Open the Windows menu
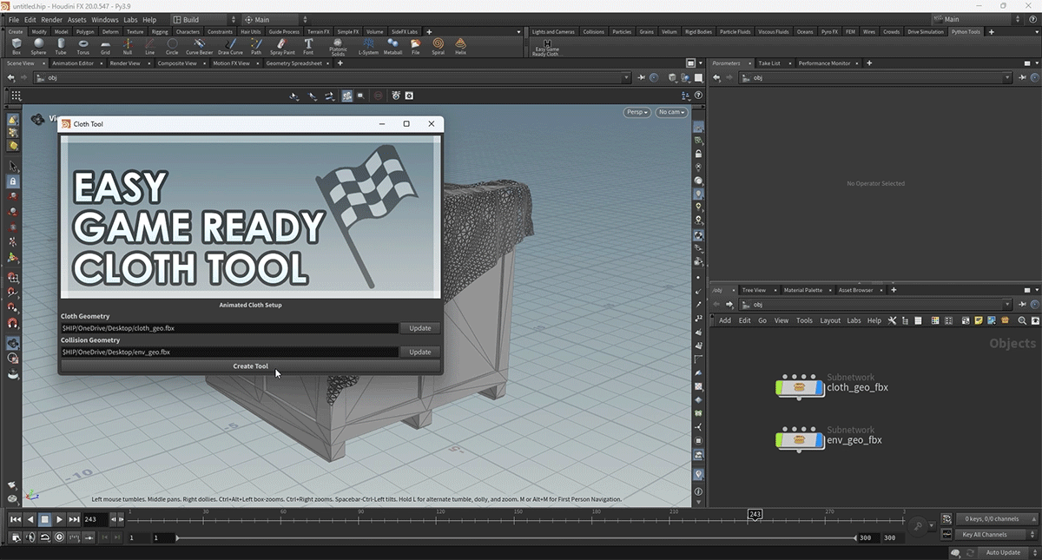Screen dimensions: 1042x560 [x=105, y=19]
